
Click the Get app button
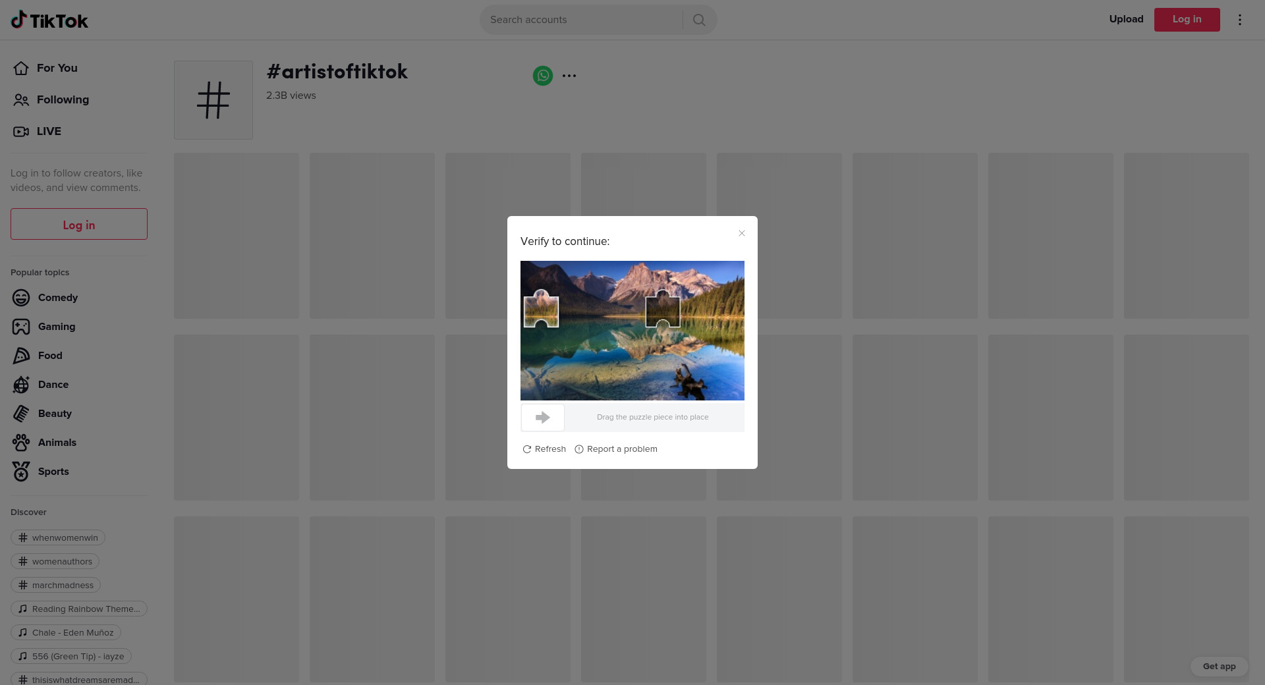tap(1220, 667)
